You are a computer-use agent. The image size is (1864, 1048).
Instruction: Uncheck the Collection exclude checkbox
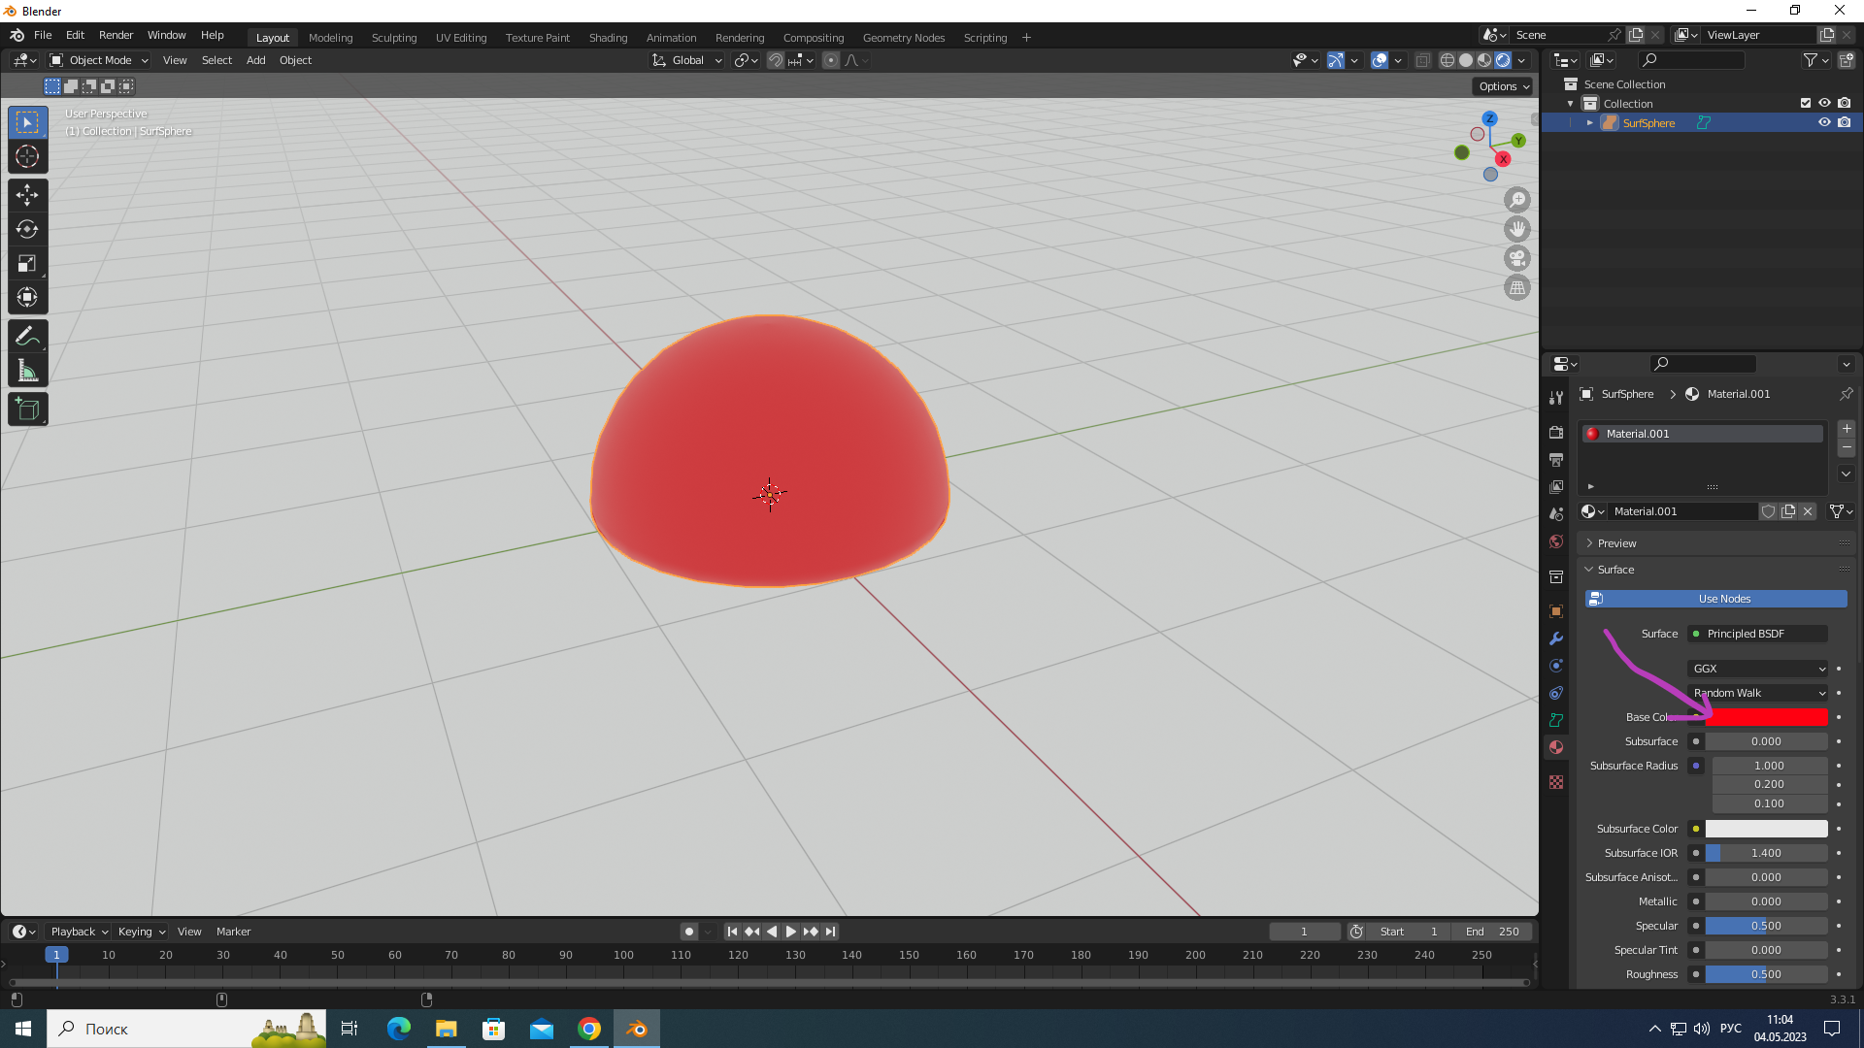(x=1806, y=103)
